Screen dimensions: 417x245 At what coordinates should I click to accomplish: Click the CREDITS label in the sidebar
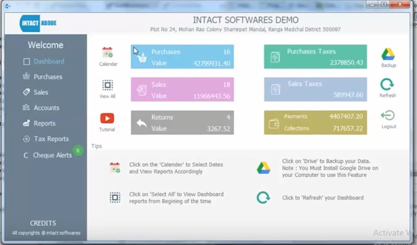43,223
